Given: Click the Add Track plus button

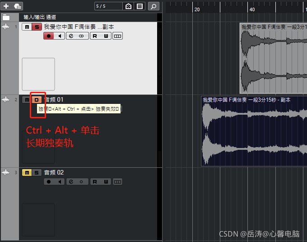Looking at the screenshot, I should 6,6.
